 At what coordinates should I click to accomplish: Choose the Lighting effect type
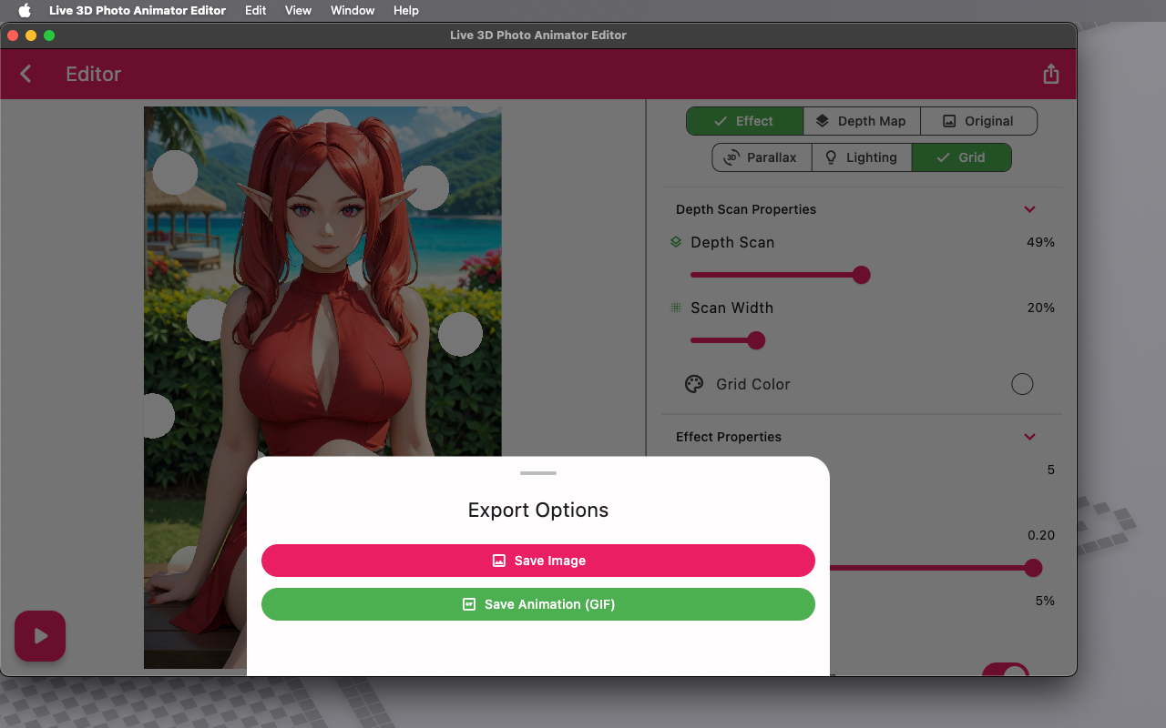click(x=862, y=157)
